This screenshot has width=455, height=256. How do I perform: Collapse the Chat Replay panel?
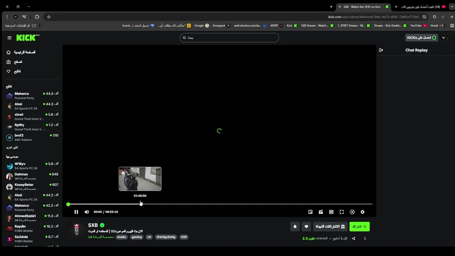pos(381,50)
